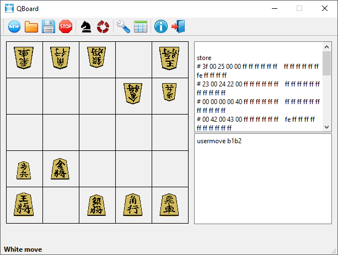Minimize the QBoard window
This screenshot has width=338, height=255.
pyautogui.click(x=275, y=8)
